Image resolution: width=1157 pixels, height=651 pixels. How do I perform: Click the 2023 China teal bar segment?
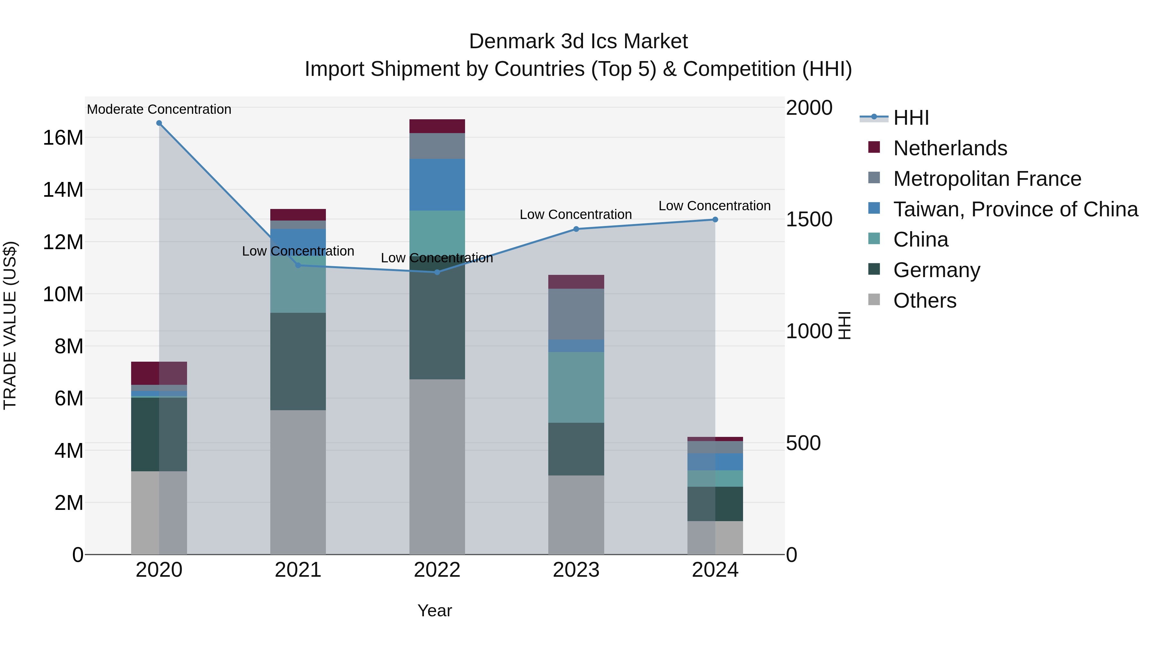tap(576, 387)
